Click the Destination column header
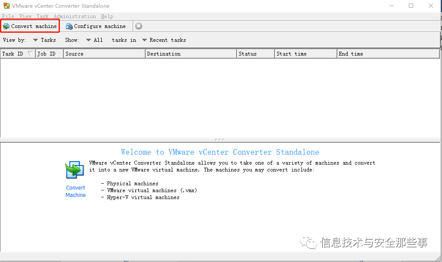 (191, 54)
